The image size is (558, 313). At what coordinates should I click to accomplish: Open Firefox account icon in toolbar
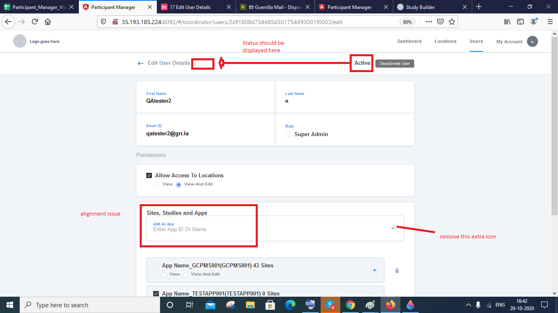[x=534, y=22]
